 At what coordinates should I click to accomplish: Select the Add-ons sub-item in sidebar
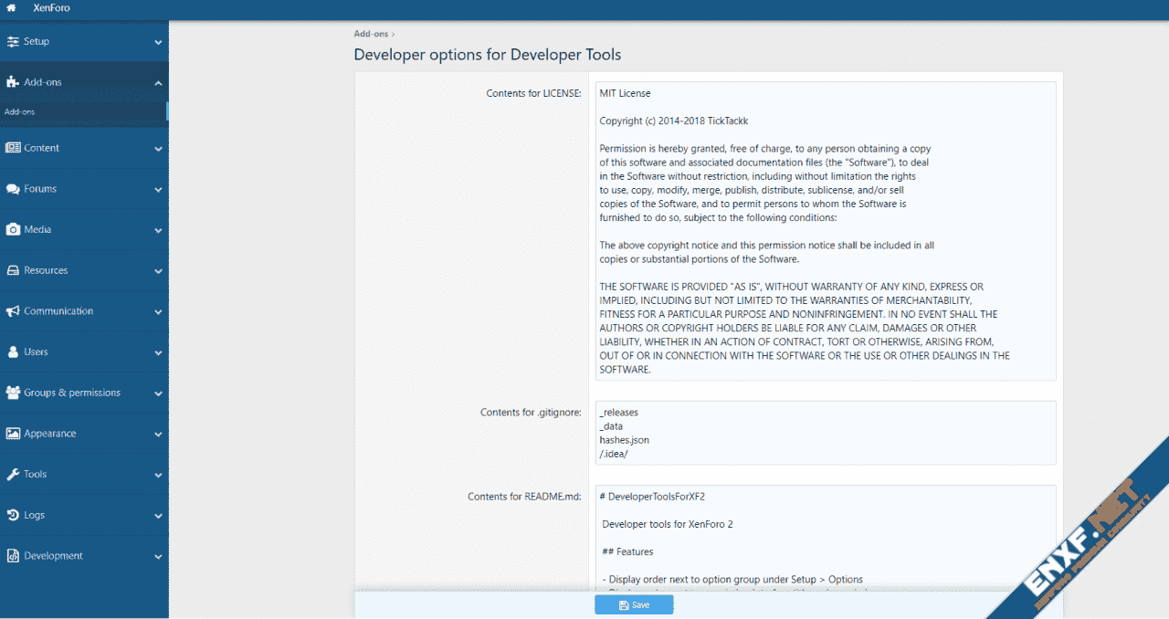pyautogui.click(x=20, y=111)
